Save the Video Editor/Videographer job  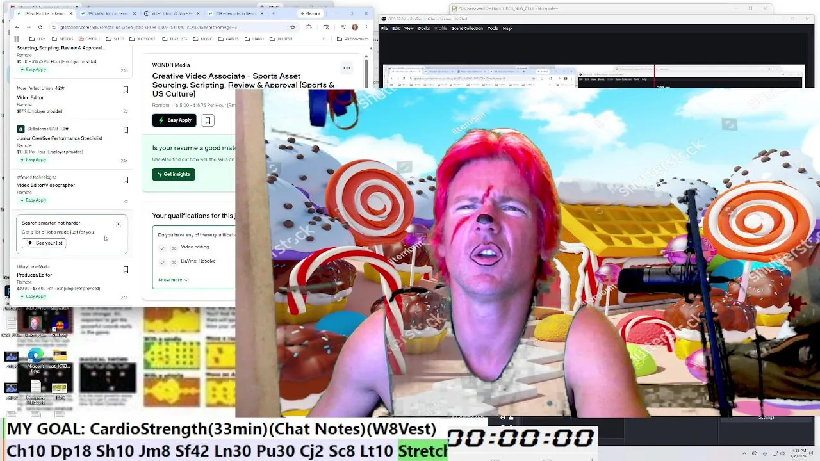pos(126,180)
